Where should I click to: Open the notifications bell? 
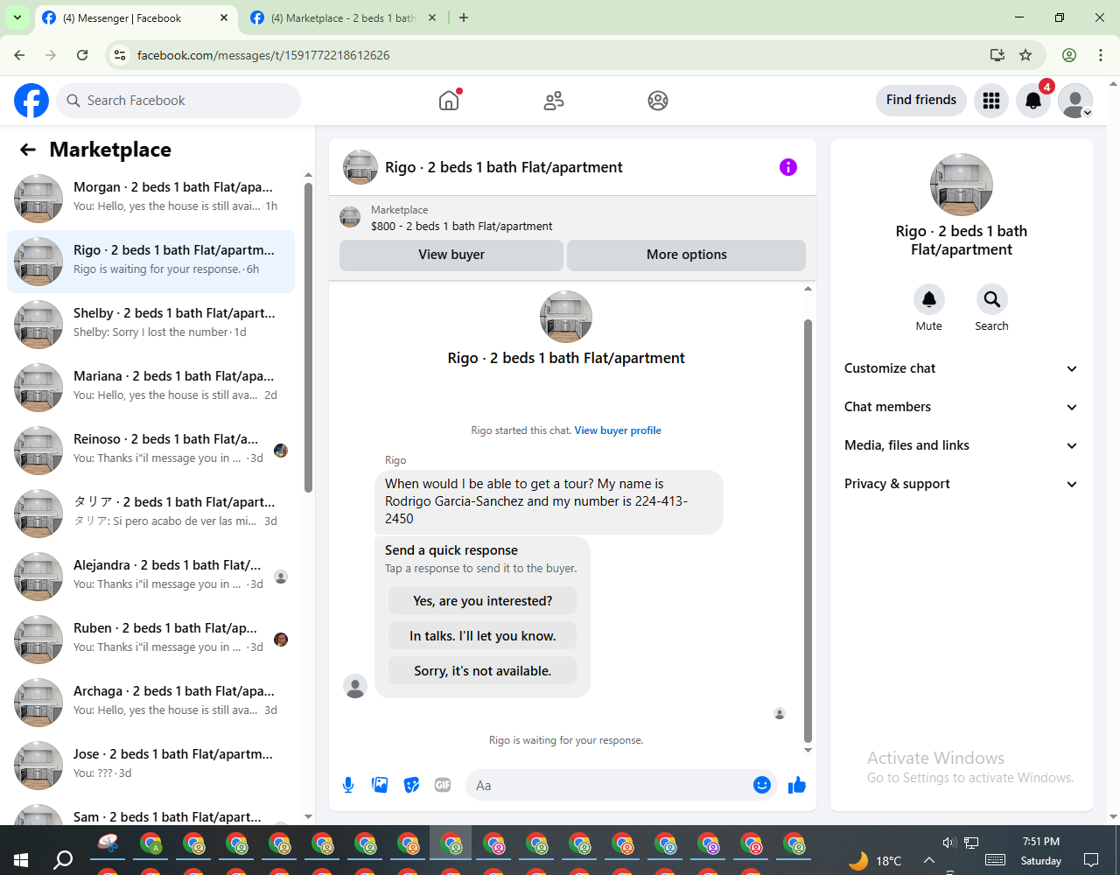1033,101
